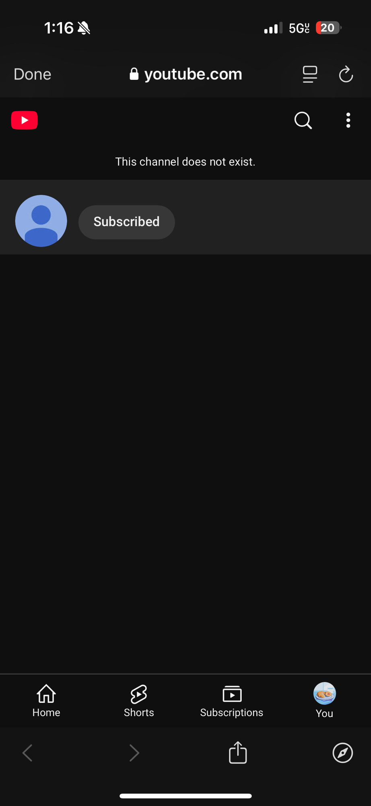Tap the YouTube logo icon

(24, 120)
